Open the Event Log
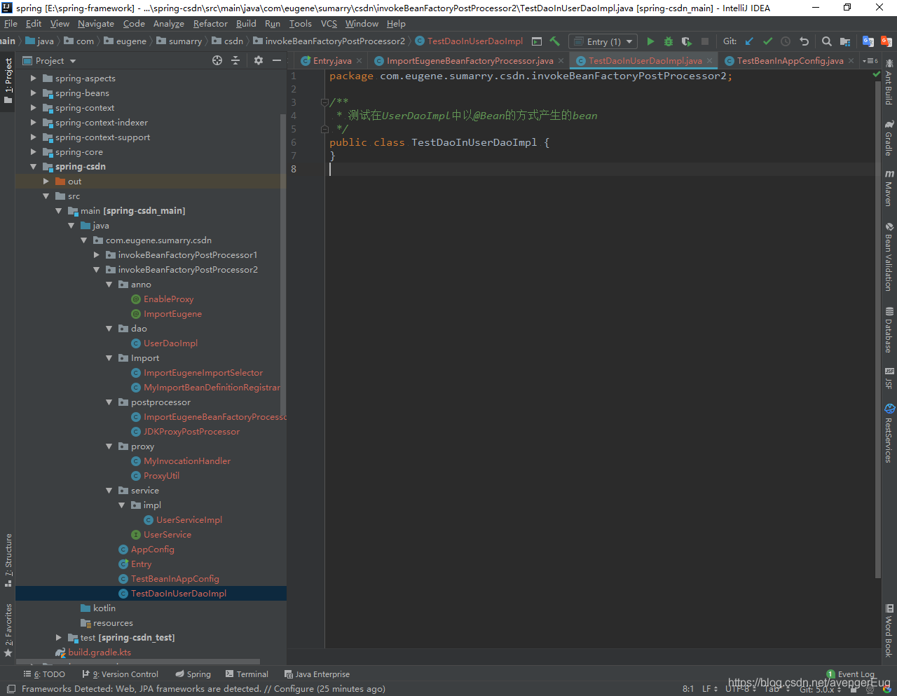 pos(851,674)
